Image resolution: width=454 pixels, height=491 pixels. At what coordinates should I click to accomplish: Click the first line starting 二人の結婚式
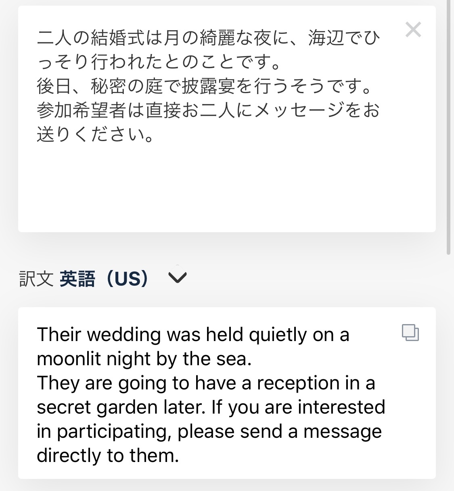208,38
